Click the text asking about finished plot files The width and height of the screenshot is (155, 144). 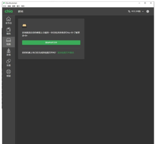click(39, 53)
